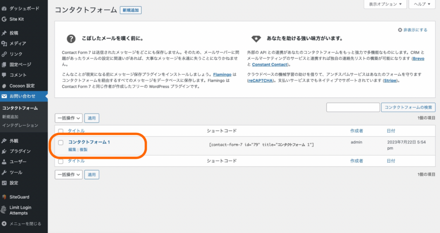Viewport: 440px width, 233px height.
Task: Dismiss the notice with 非表示にする icon
Action: point(400,30)
